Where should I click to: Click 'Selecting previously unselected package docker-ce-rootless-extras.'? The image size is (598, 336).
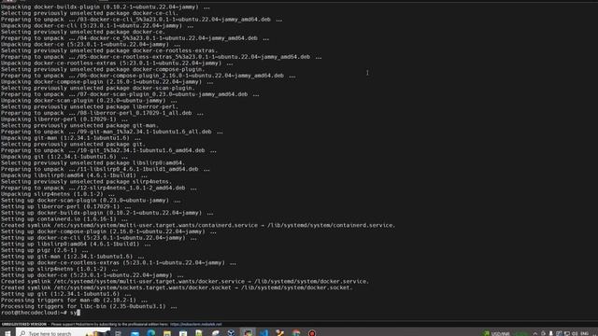click(x=109, y=50)
